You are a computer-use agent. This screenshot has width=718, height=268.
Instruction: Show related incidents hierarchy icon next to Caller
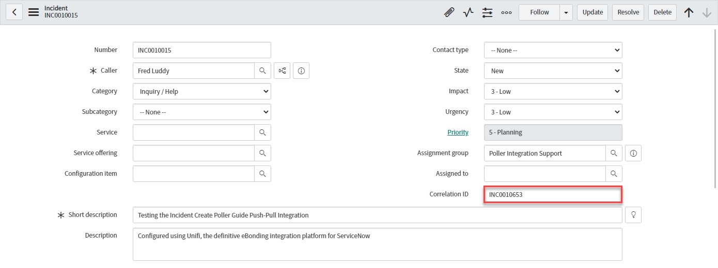[282, 71]
